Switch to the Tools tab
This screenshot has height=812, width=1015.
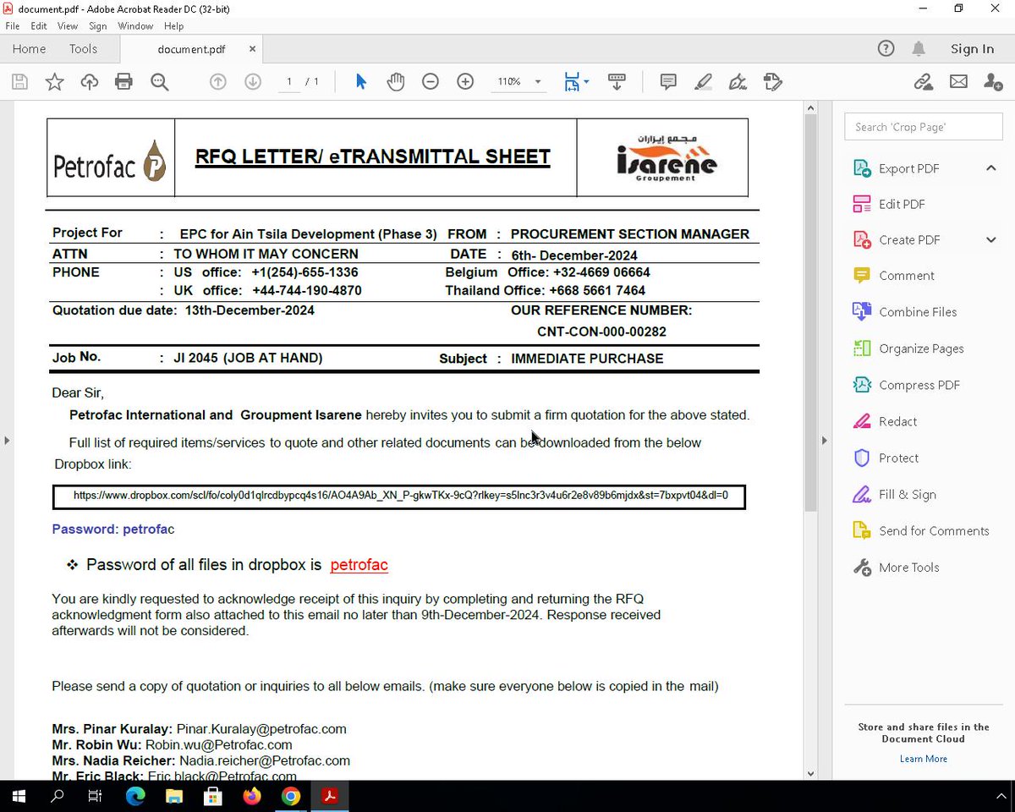click(83, 49)
